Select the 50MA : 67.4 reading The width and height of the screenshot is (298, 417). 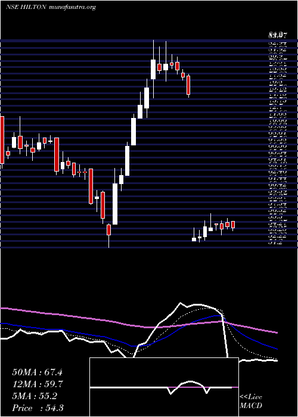(x=37, y=372)
